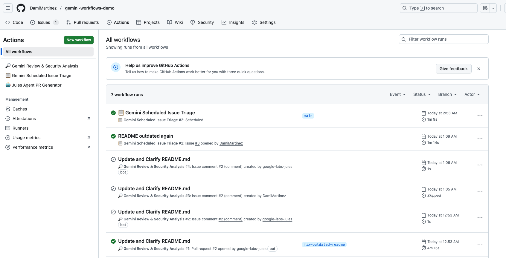Click external arrow icon beside Attestations
This screenshot has width=506, height=258.
click(x=89, y=119)
